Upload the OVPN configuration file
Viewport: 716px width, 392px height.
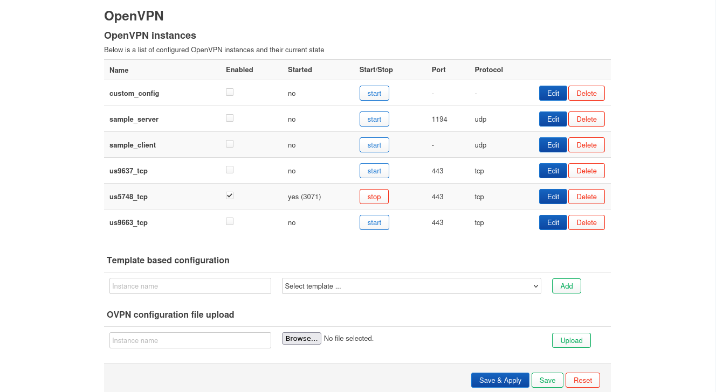pos(572,340)
